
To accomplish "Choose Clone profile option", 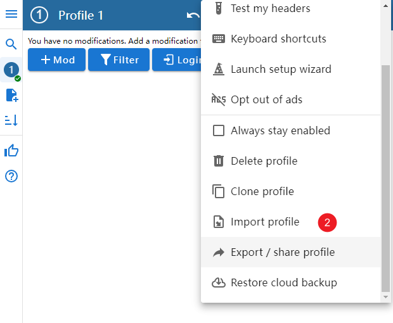I will (262, 191).
